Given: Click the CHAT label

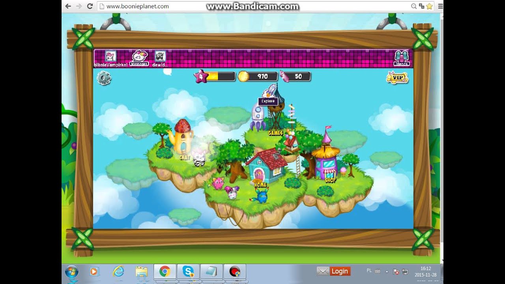Looking at the screenshot, I should click(x=185, y=157).
